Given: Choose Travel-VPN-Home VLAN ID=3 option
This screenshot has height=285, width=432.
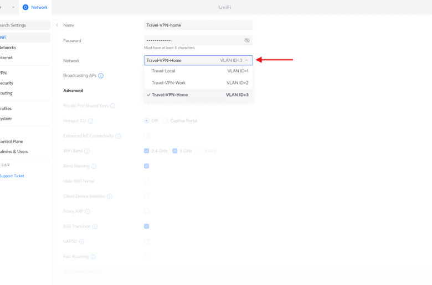Looking at the screenshot, I should click(x=198, y=94).
